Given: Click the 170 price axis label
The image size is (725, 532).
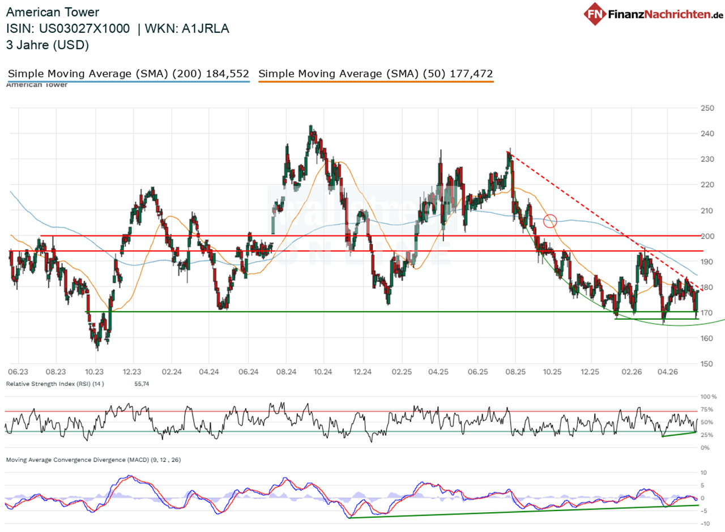Looking at the screenshot, I should pyautogui.click(x=707, y=312).
